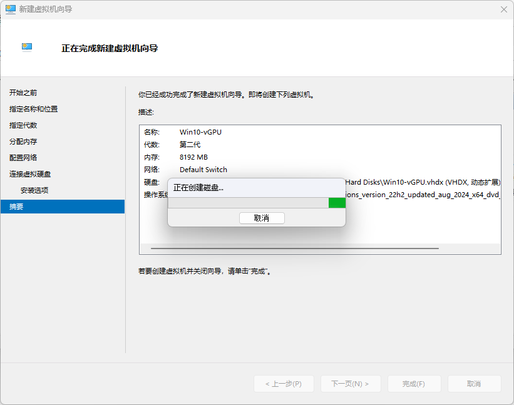Select the 安装选项 sub-step
Viewport: 514px width, 405px height.
[x=34, y=190]
